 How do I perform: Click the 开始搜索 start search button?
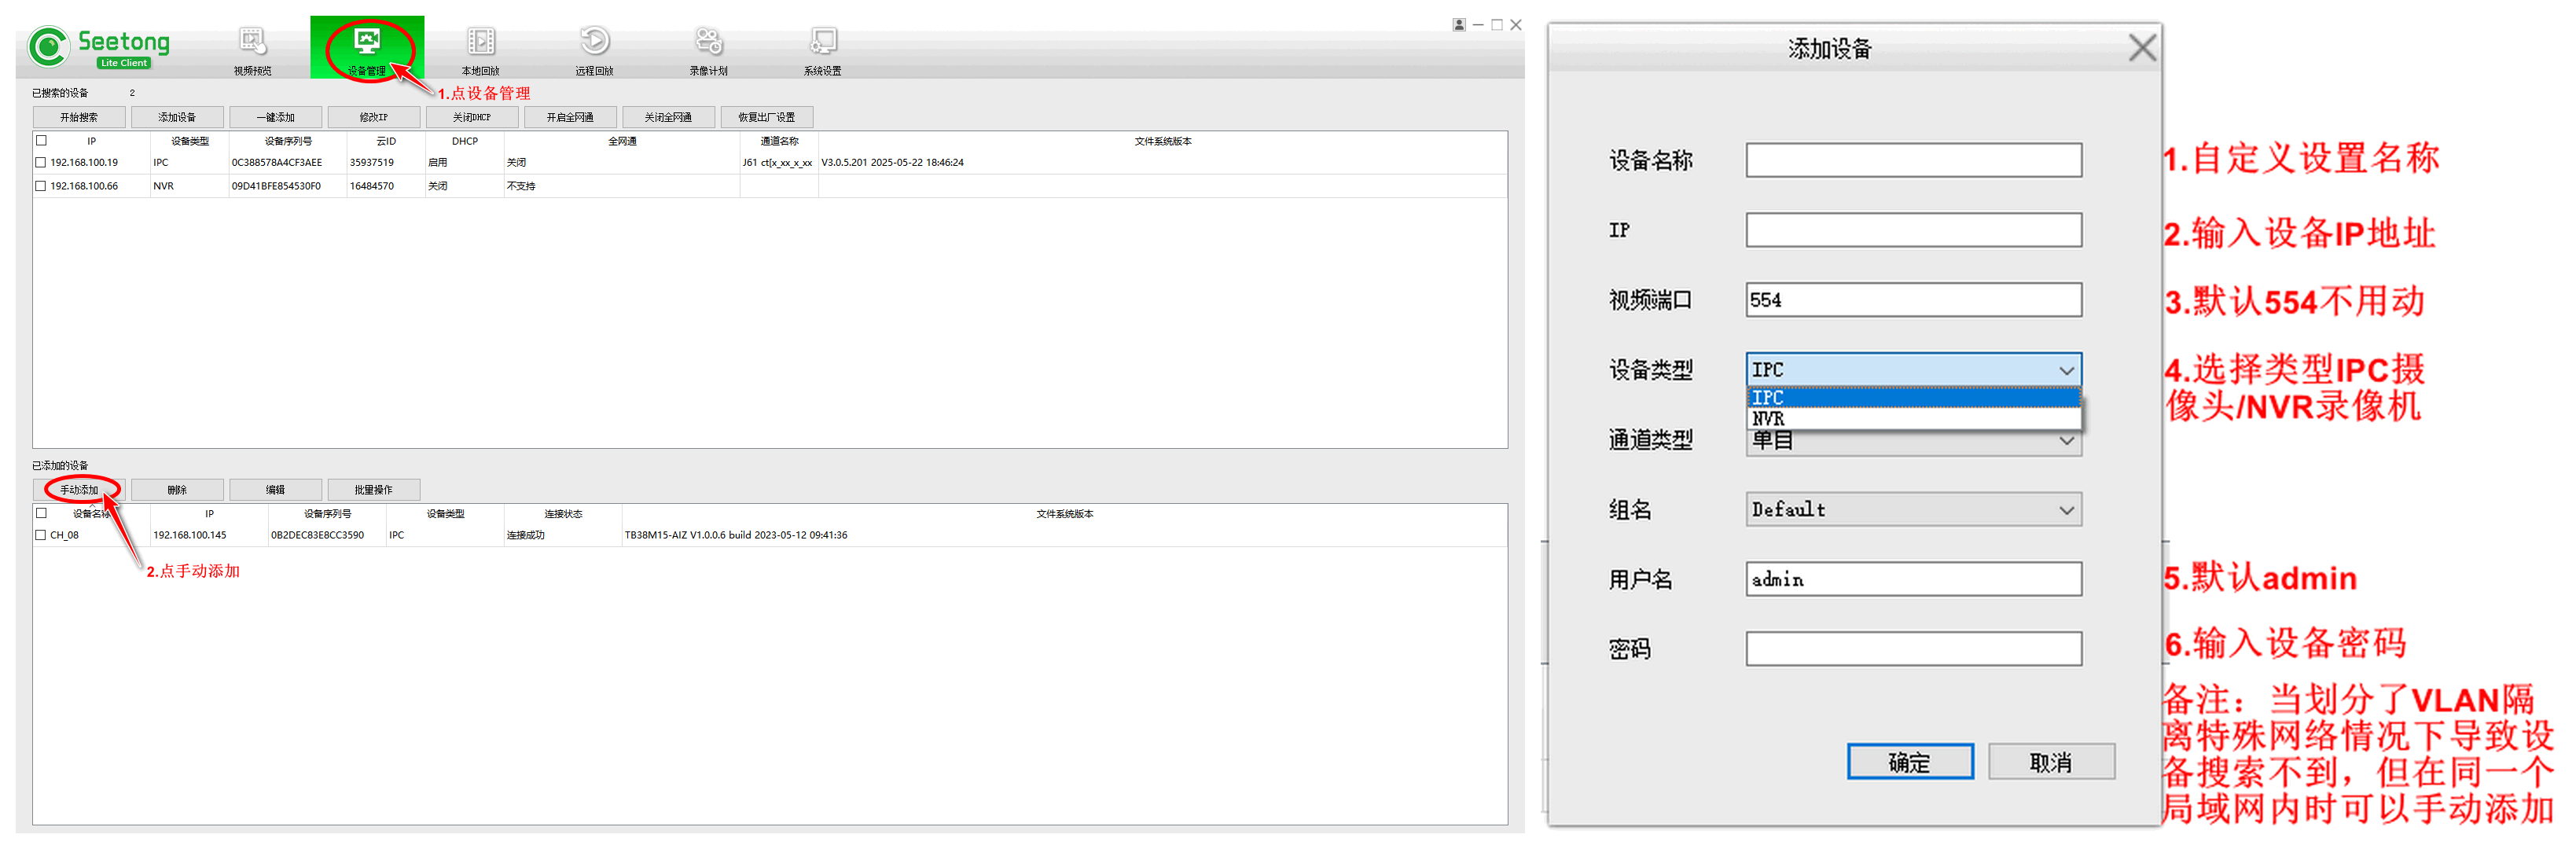point(79,117)
